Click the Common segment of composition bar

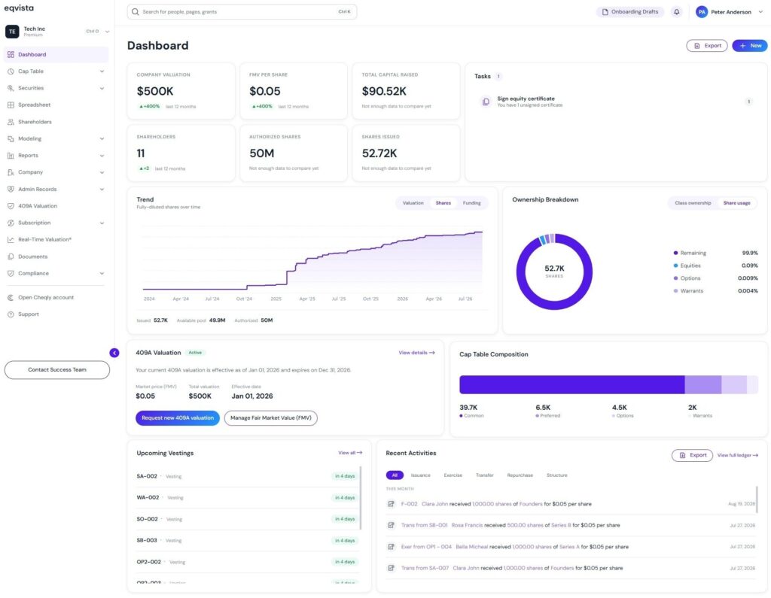coord(572,384)
